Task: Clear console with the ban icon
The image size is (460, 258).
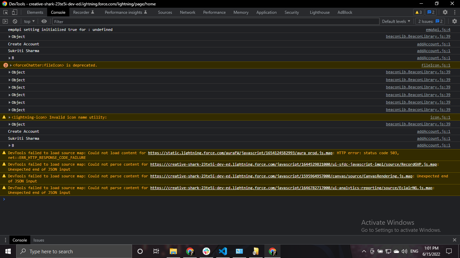Action: click(15, 21)
